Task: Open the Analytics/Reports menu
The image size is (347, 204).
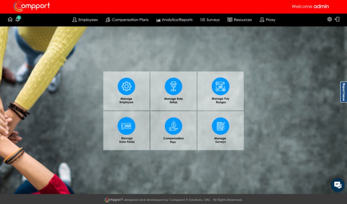Action: click(174, 20)
